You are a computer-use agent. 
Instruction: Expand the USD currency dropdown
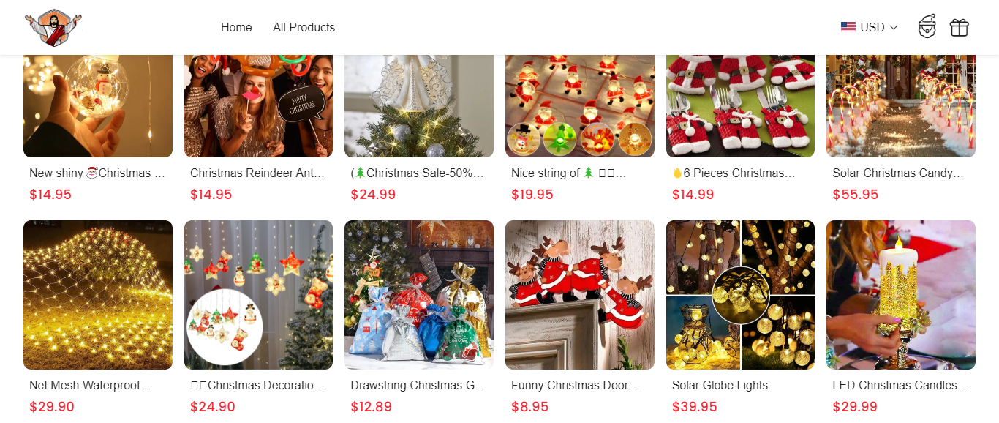(x=869, y=27)
